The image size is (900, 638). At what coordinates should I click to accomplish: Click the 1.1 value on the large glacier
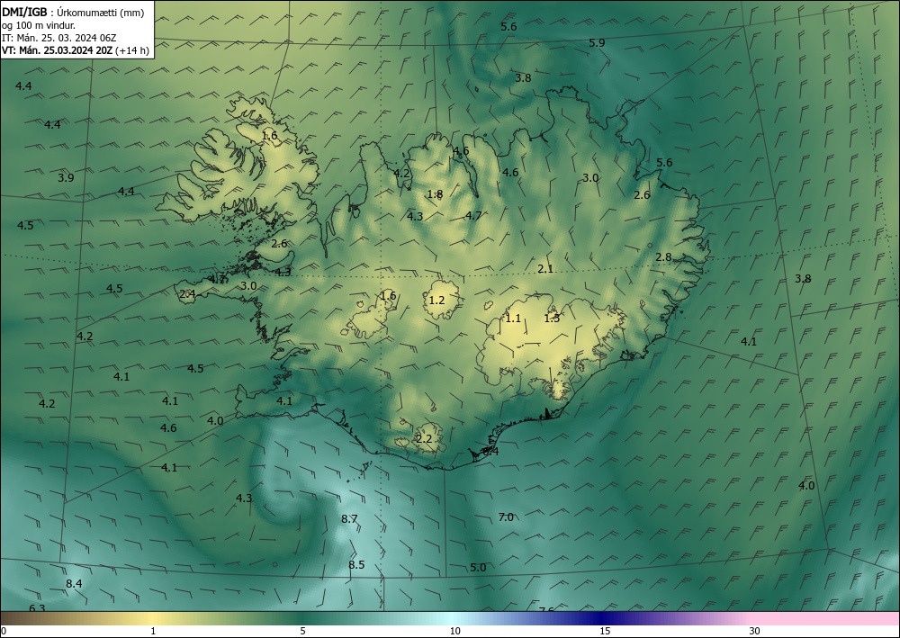(x=513, y=318)
